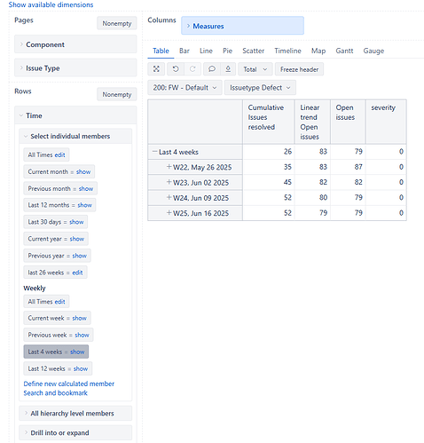Click the Freeze header button
The height and width of the screenshot is (443, 424).
299,69
